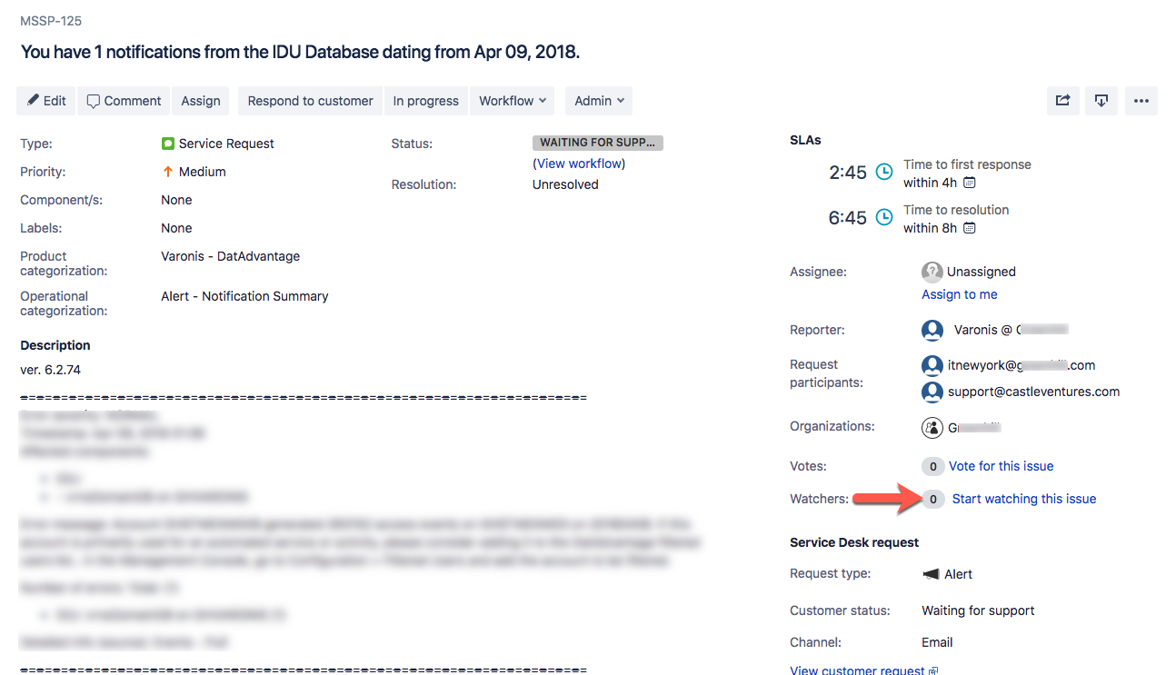Image resolution: width=1176 pixels, height=675 pixels.
Task: Click the watchers count badge
Action: tap(933, 499)
